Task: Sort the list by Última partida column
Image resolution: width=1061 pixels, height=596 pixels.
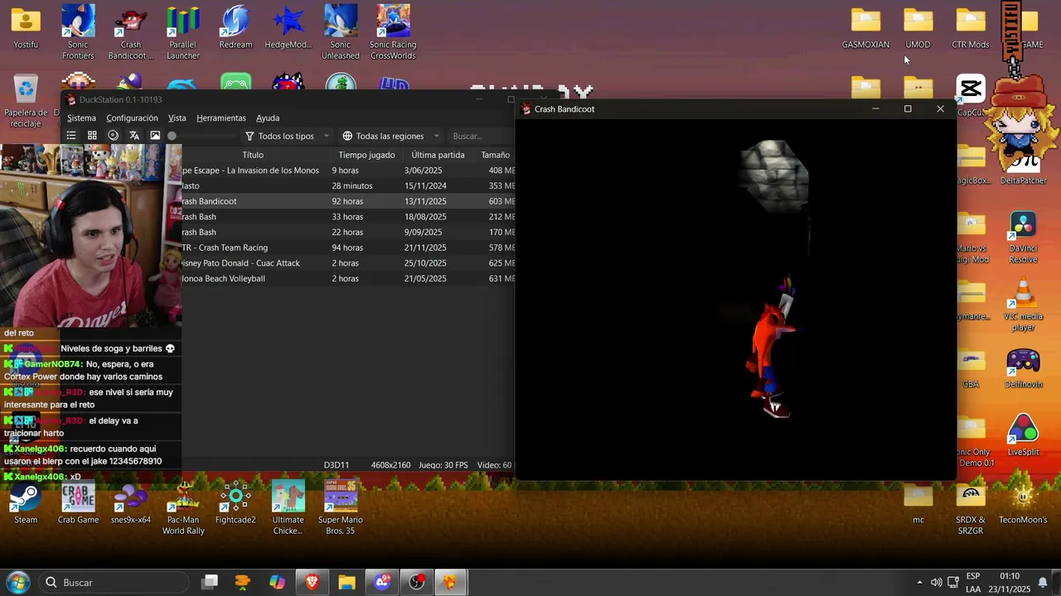Action: [438, 155]
